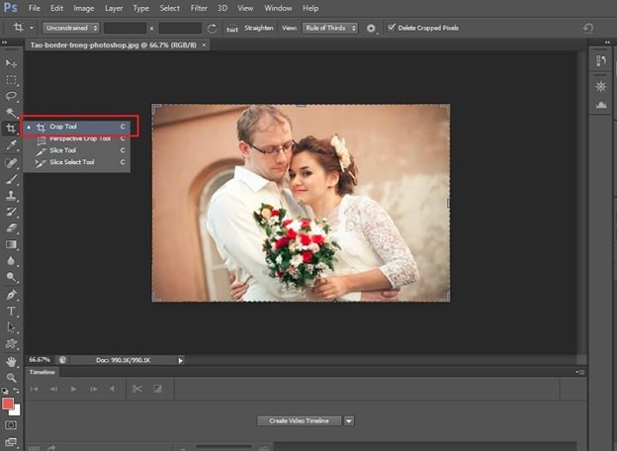Toggle Delete Cropped Pixels checkbox
617x451 pixels.
pos(392,28)
